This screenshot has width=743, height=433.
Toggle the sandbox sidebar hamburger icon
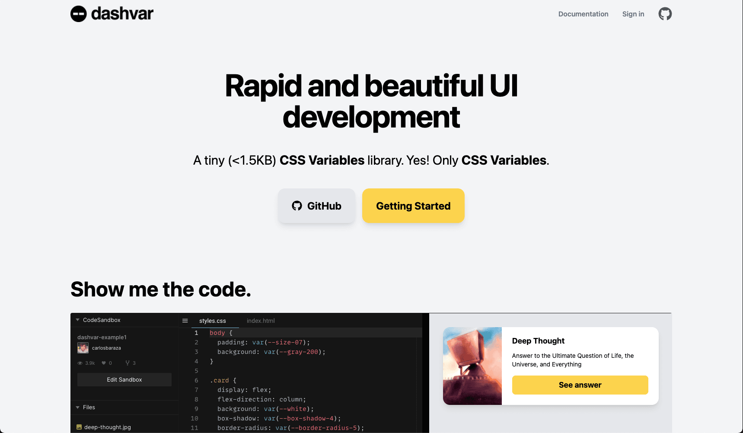point(185,321)
